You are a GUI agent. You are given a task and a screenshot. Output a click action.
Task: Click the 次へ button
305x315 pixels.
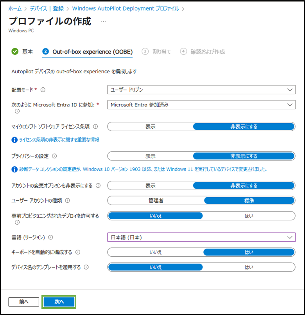click(59, 302)
